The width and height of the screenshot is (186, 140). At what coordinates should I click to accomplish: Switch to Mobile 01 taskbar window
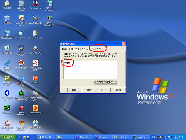(x=46, y=137)
